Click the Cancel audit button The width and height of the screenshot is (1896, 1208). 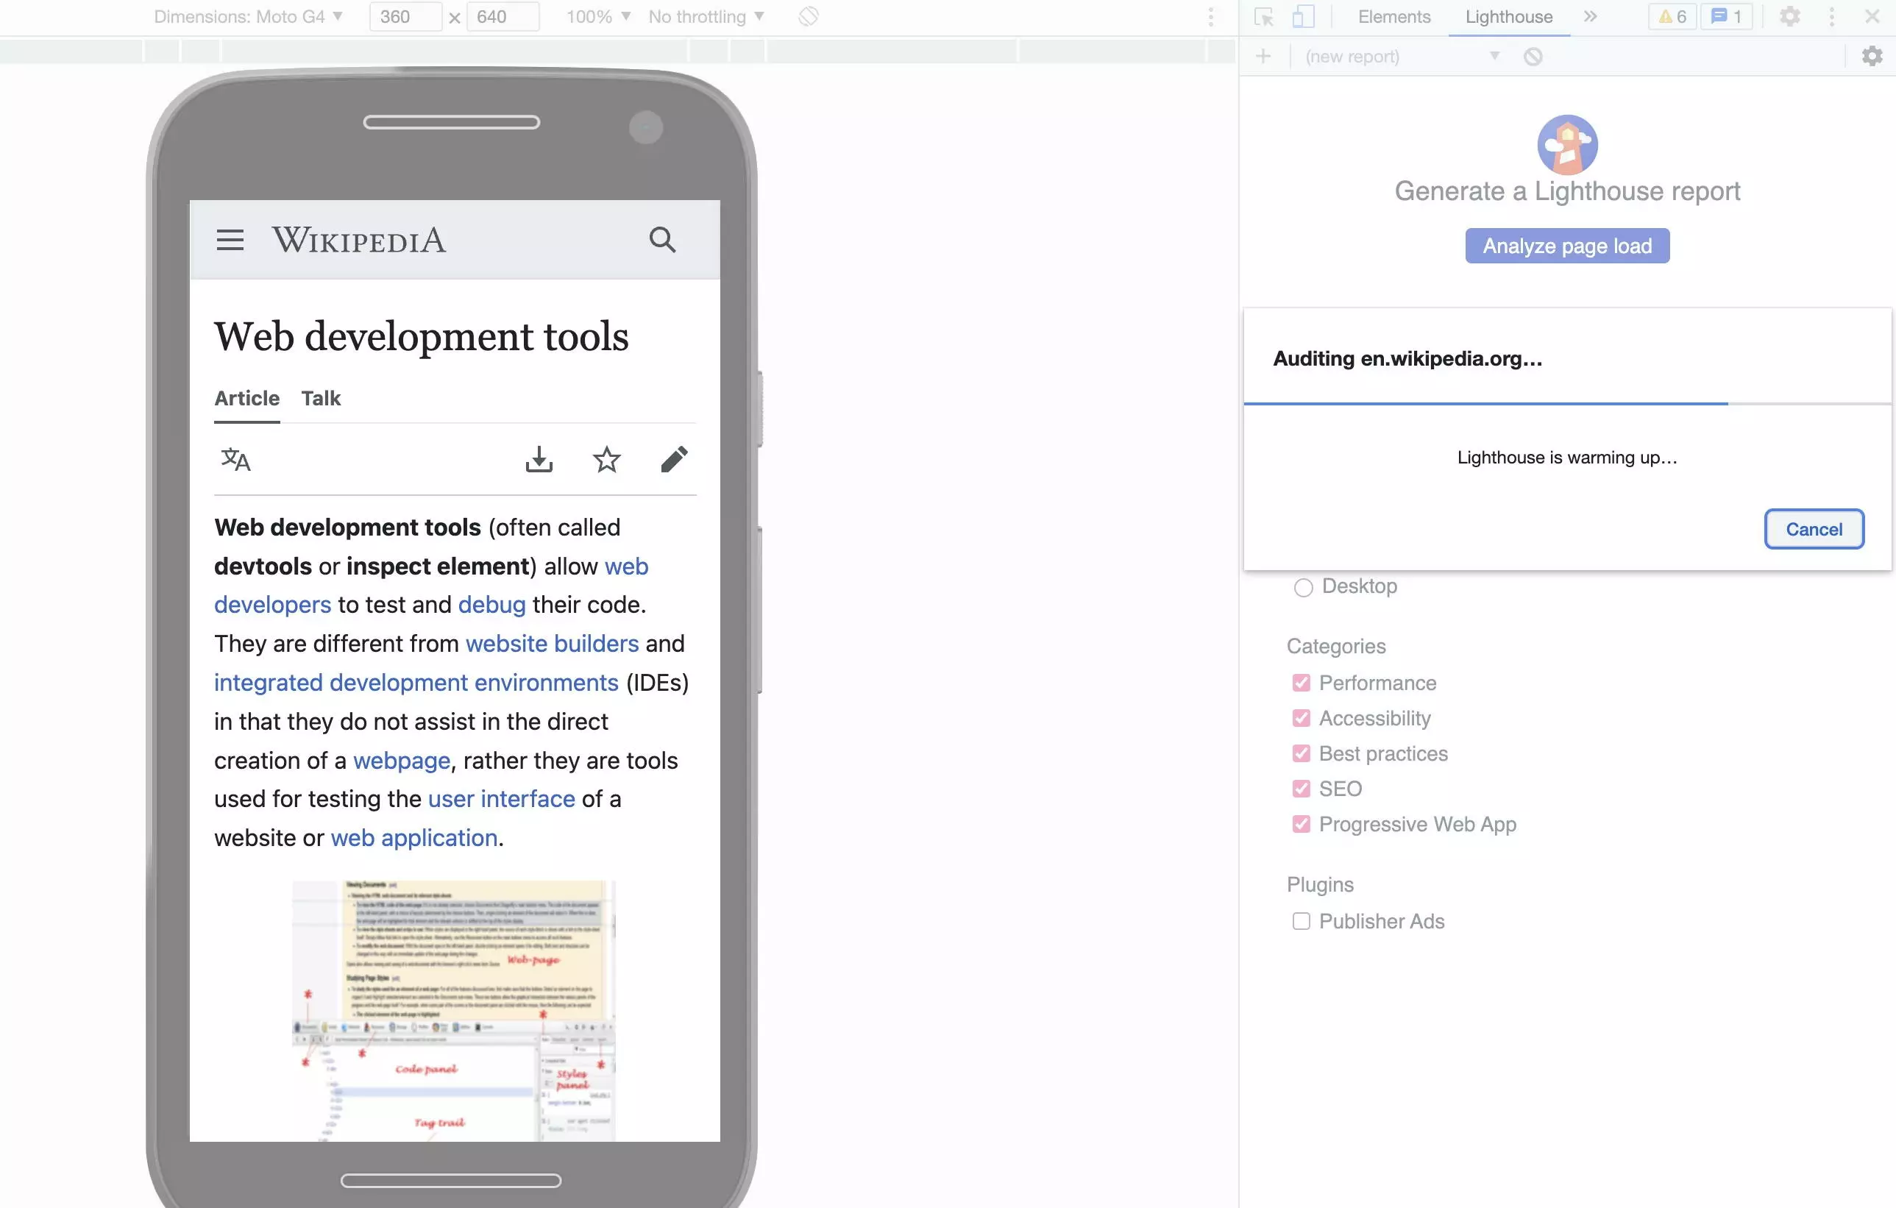click(1813, 530)
